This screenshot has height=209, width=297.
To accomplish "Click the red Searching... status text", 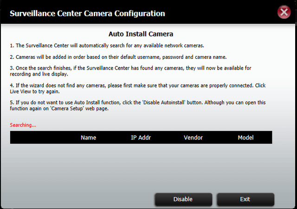I will point(23,125).
